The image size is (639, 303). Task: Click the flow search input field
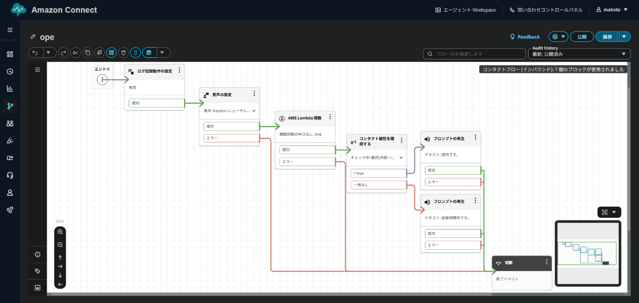click(474, 54)
